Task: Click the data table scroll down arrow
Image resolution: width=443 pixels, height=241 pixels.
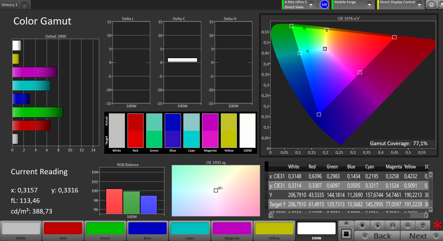Action: tap(430, 210)
